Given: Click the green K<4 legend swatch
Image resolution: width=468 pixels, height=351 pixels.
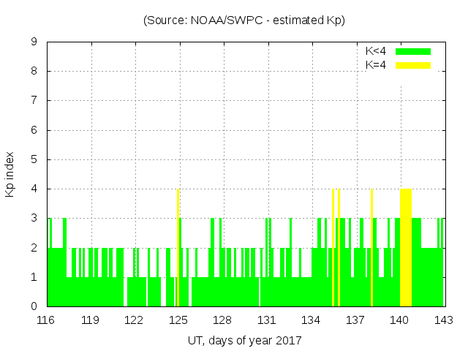Looking at the screenshot, I should [x=413, y=51].
